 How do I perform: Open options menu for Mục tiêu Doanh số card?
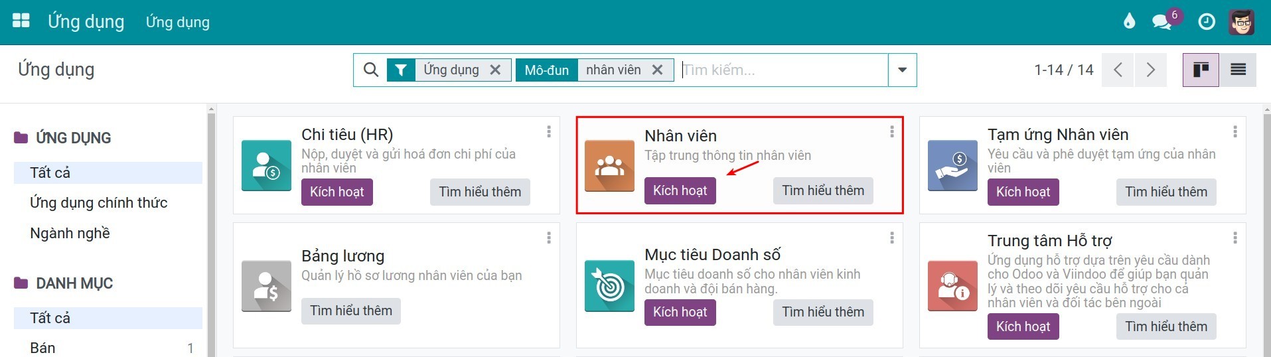coord(892,238)
